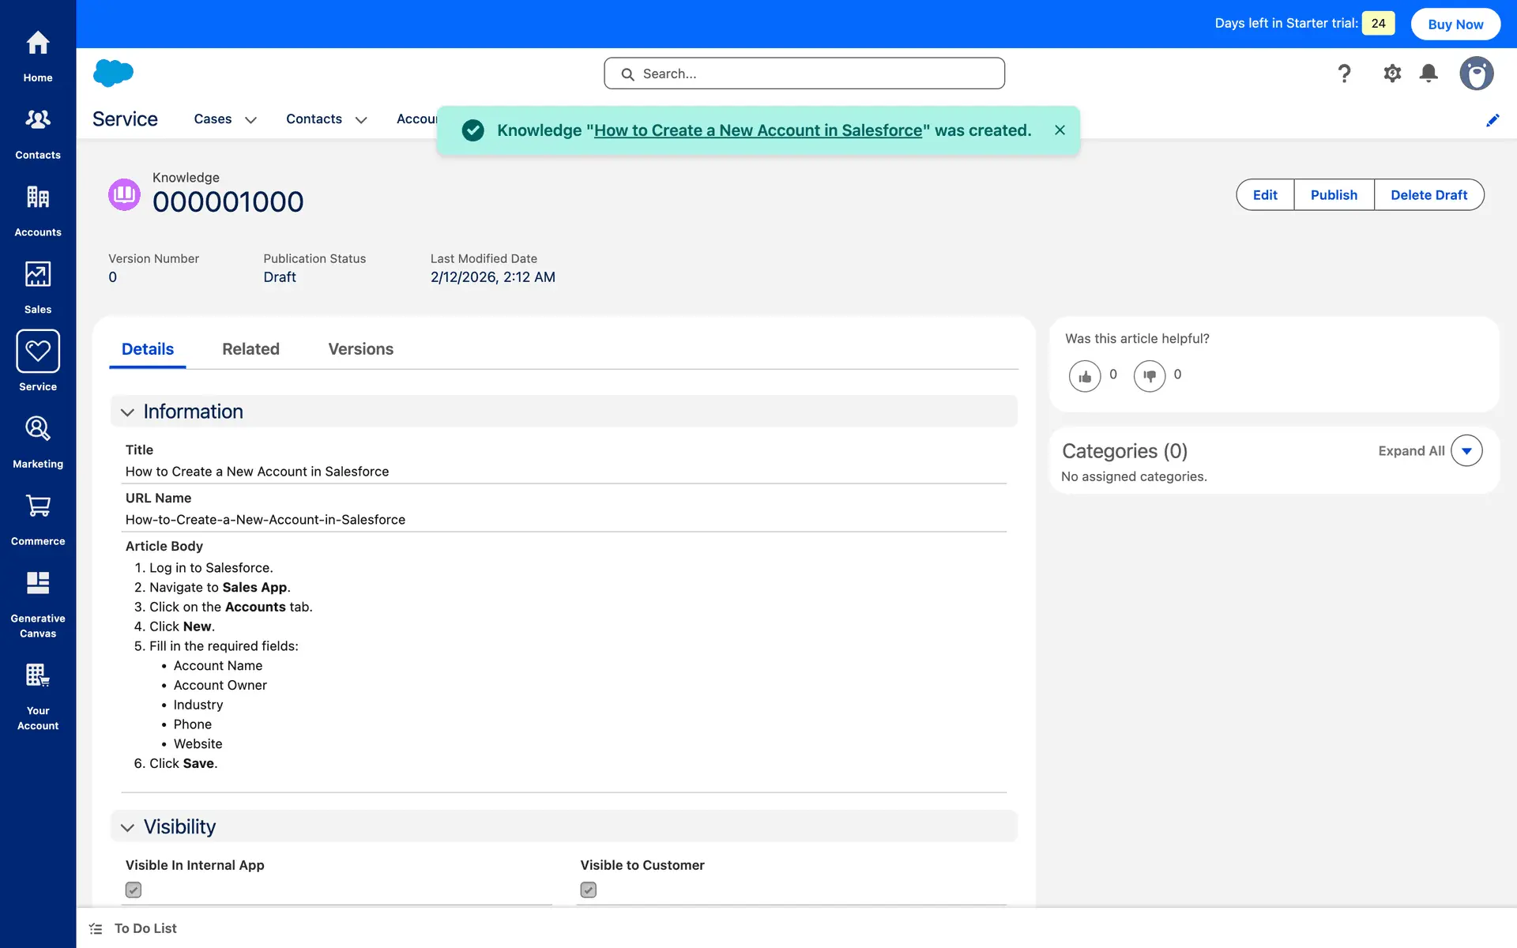Open the help question mark icon
Viewport: 1517px width, 948px height.
pyautogui.click(x=1344, y=73)
